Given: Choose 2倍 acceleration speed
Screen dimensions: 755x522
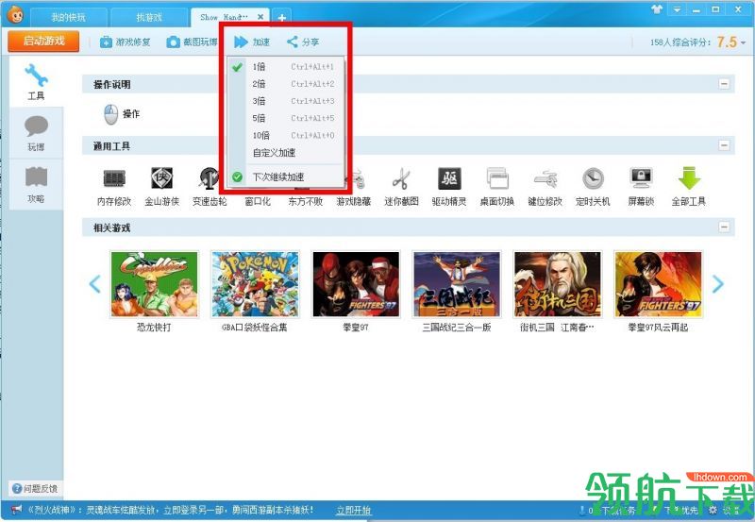Looking at the screenshot, I should 286,84.
